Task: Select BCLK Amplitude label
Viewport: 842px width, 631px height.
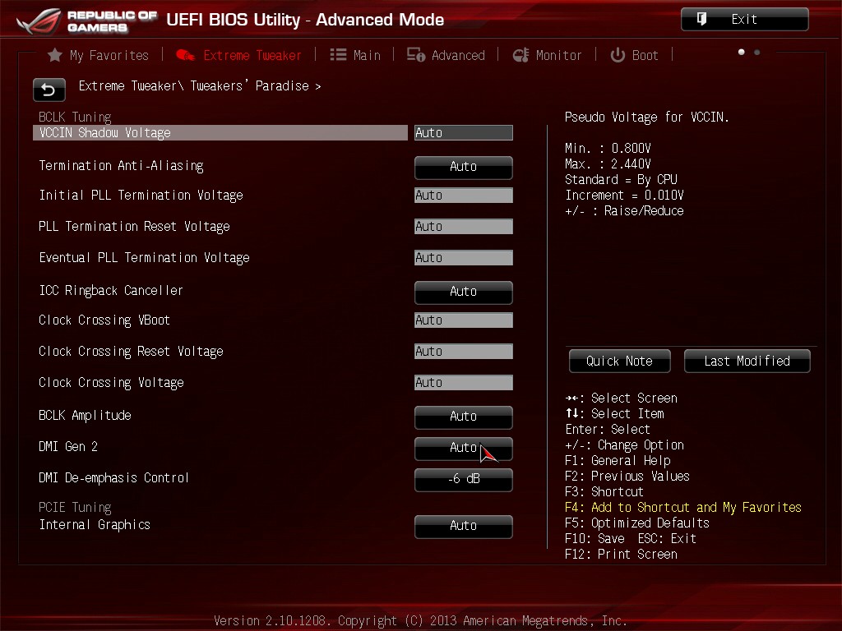Action: pyautogui.click(x=85, y=415)
